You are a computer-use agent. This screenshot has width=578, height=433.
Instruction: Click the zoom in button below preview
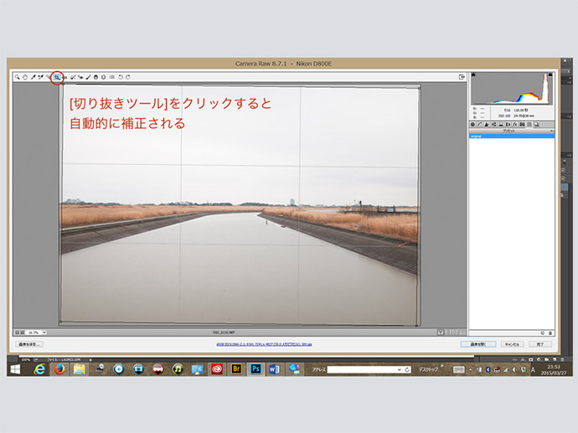tap(23, 332)
